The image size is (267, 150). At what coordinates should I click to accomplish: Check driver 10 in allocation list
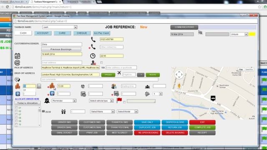point(17,124)
